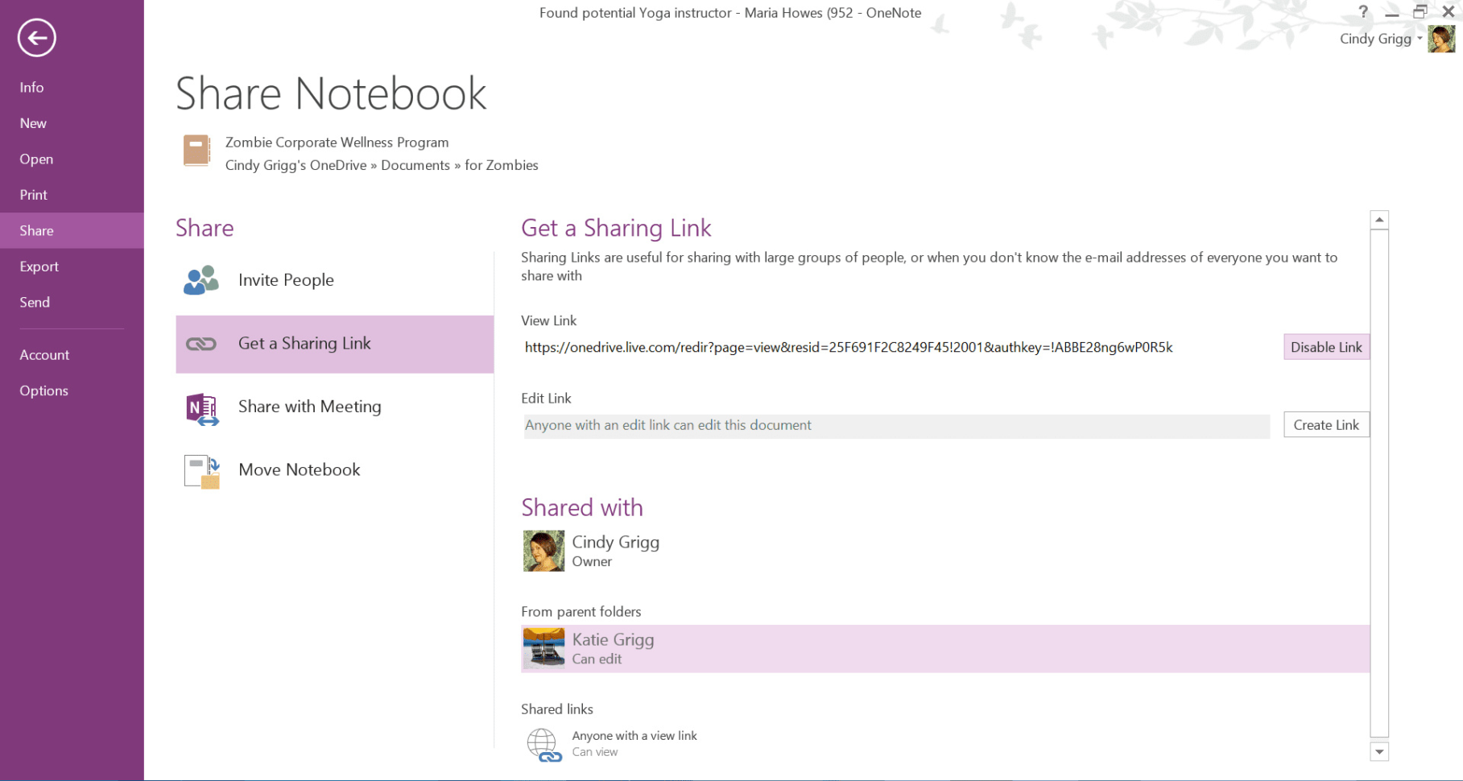1463x781 pixels.
Task: Click the View Link URL field
Action: 849,348
